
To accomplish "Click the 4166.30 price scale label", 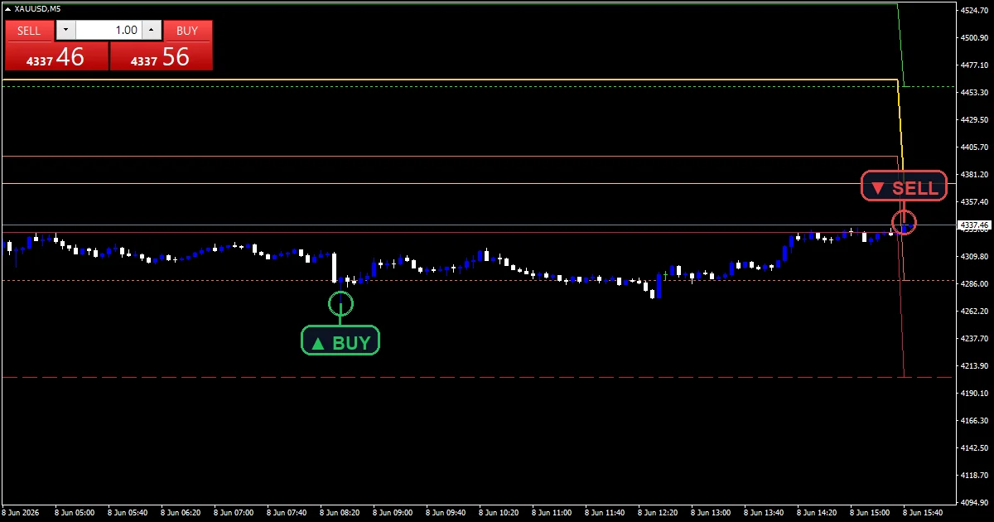I will tap(972, 421).
